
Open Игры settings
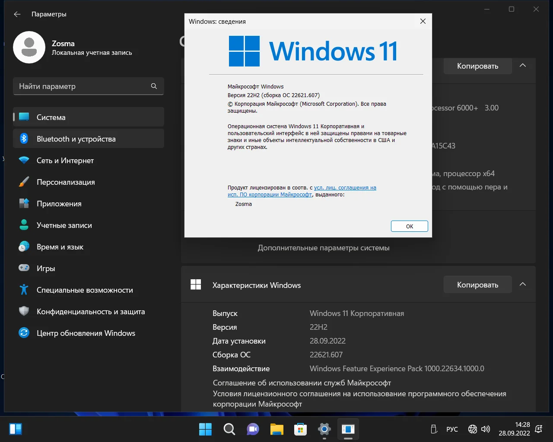tap(89, 268)
